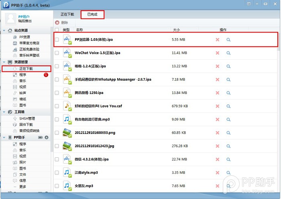Viewport: 281px width, 199px height.
Task: Click the battery icon next to PP助手 device
Action: [40, 138]
